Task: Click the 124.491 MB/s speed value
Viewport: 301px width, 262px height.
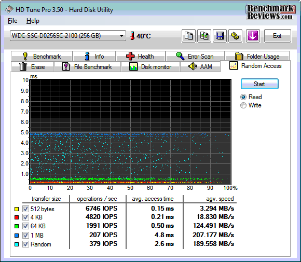Action: point(213,225)
